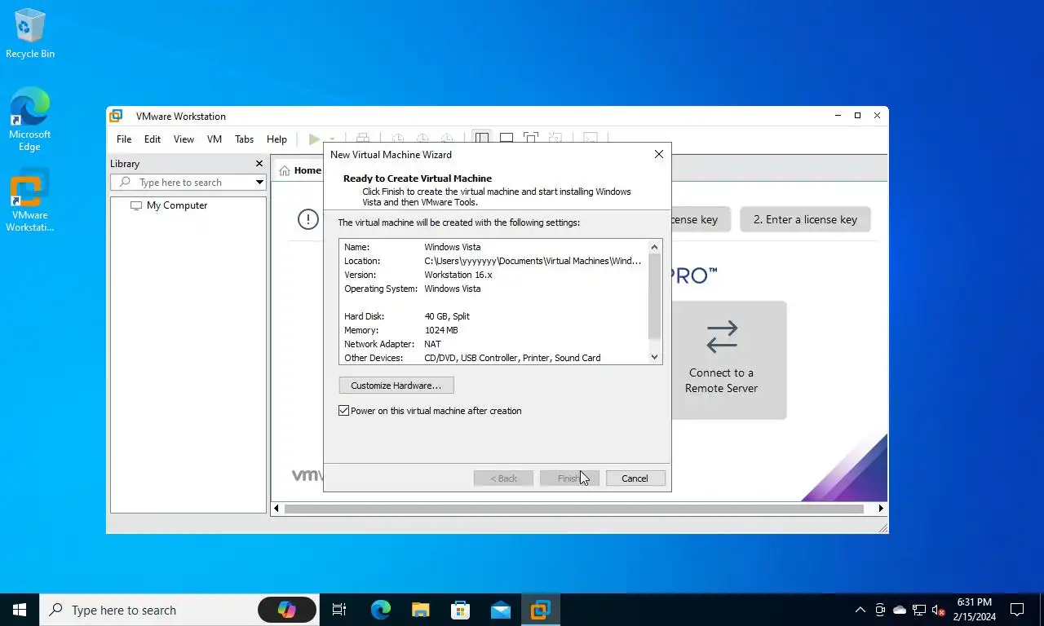The image size is (1044, 626).
Task: Click the 'Workstation 16.x' version value
Action: [x=458, y=275]
